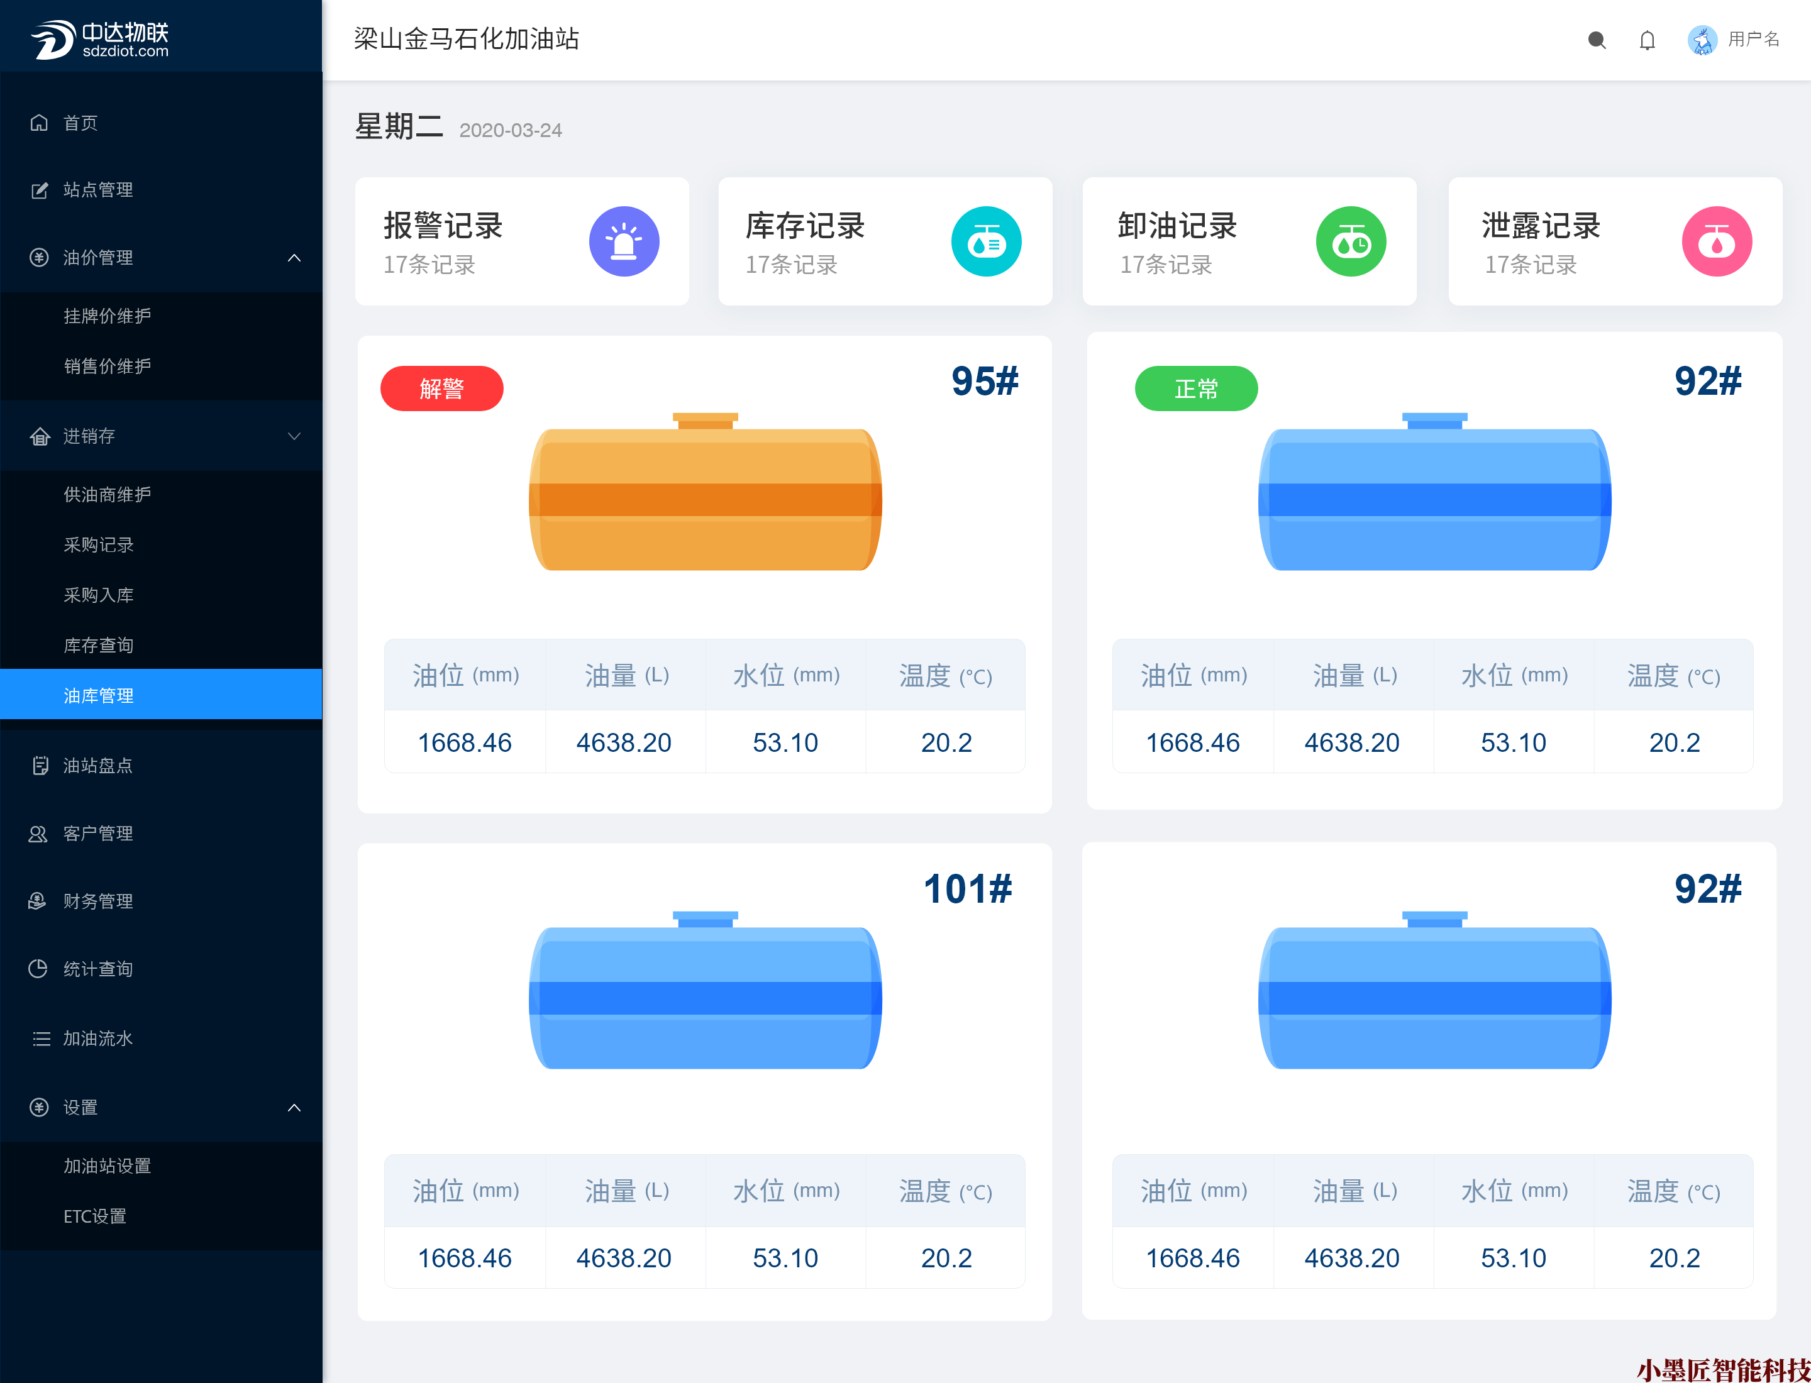Collapse the 设置 menu chevron
This screenshot has height=1383, width=1811.
(x=294, y=1107)
